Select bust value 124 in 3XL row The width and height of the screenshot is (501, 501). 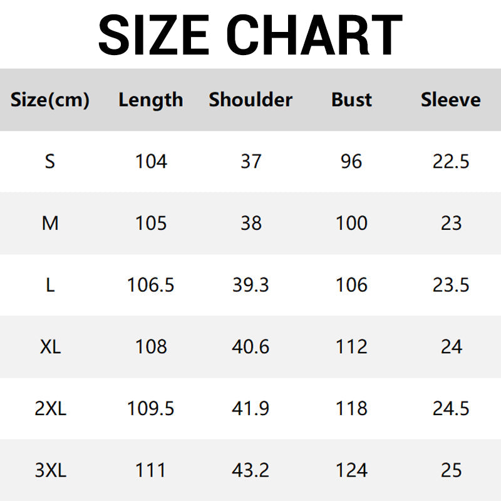tap(351, 470)
